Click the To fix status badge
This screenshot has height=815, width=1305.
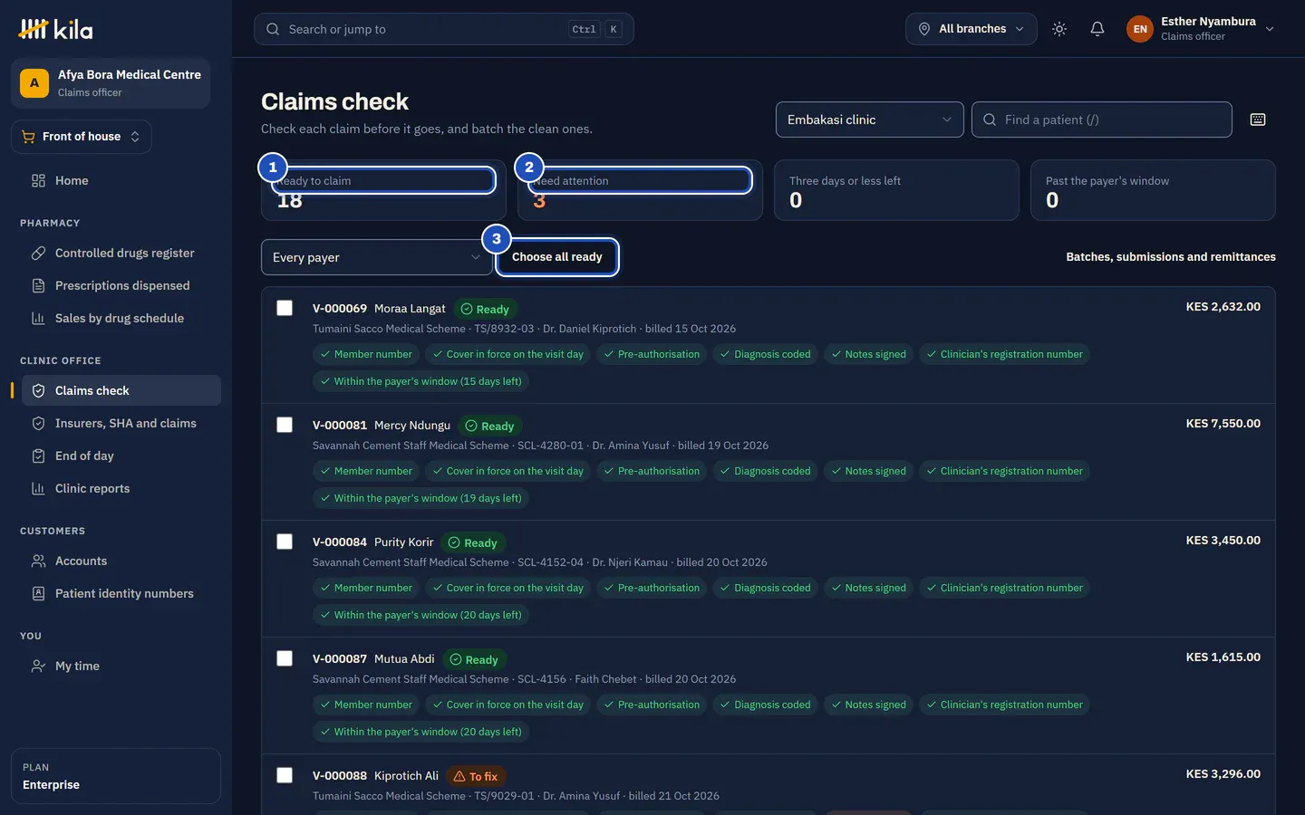(x=476, y=776)
